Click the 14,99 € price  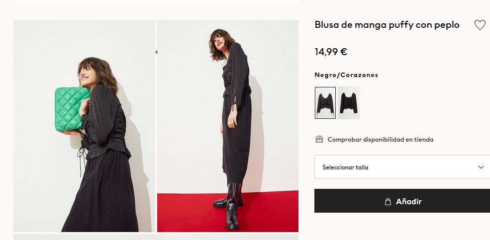click(331, 51)
